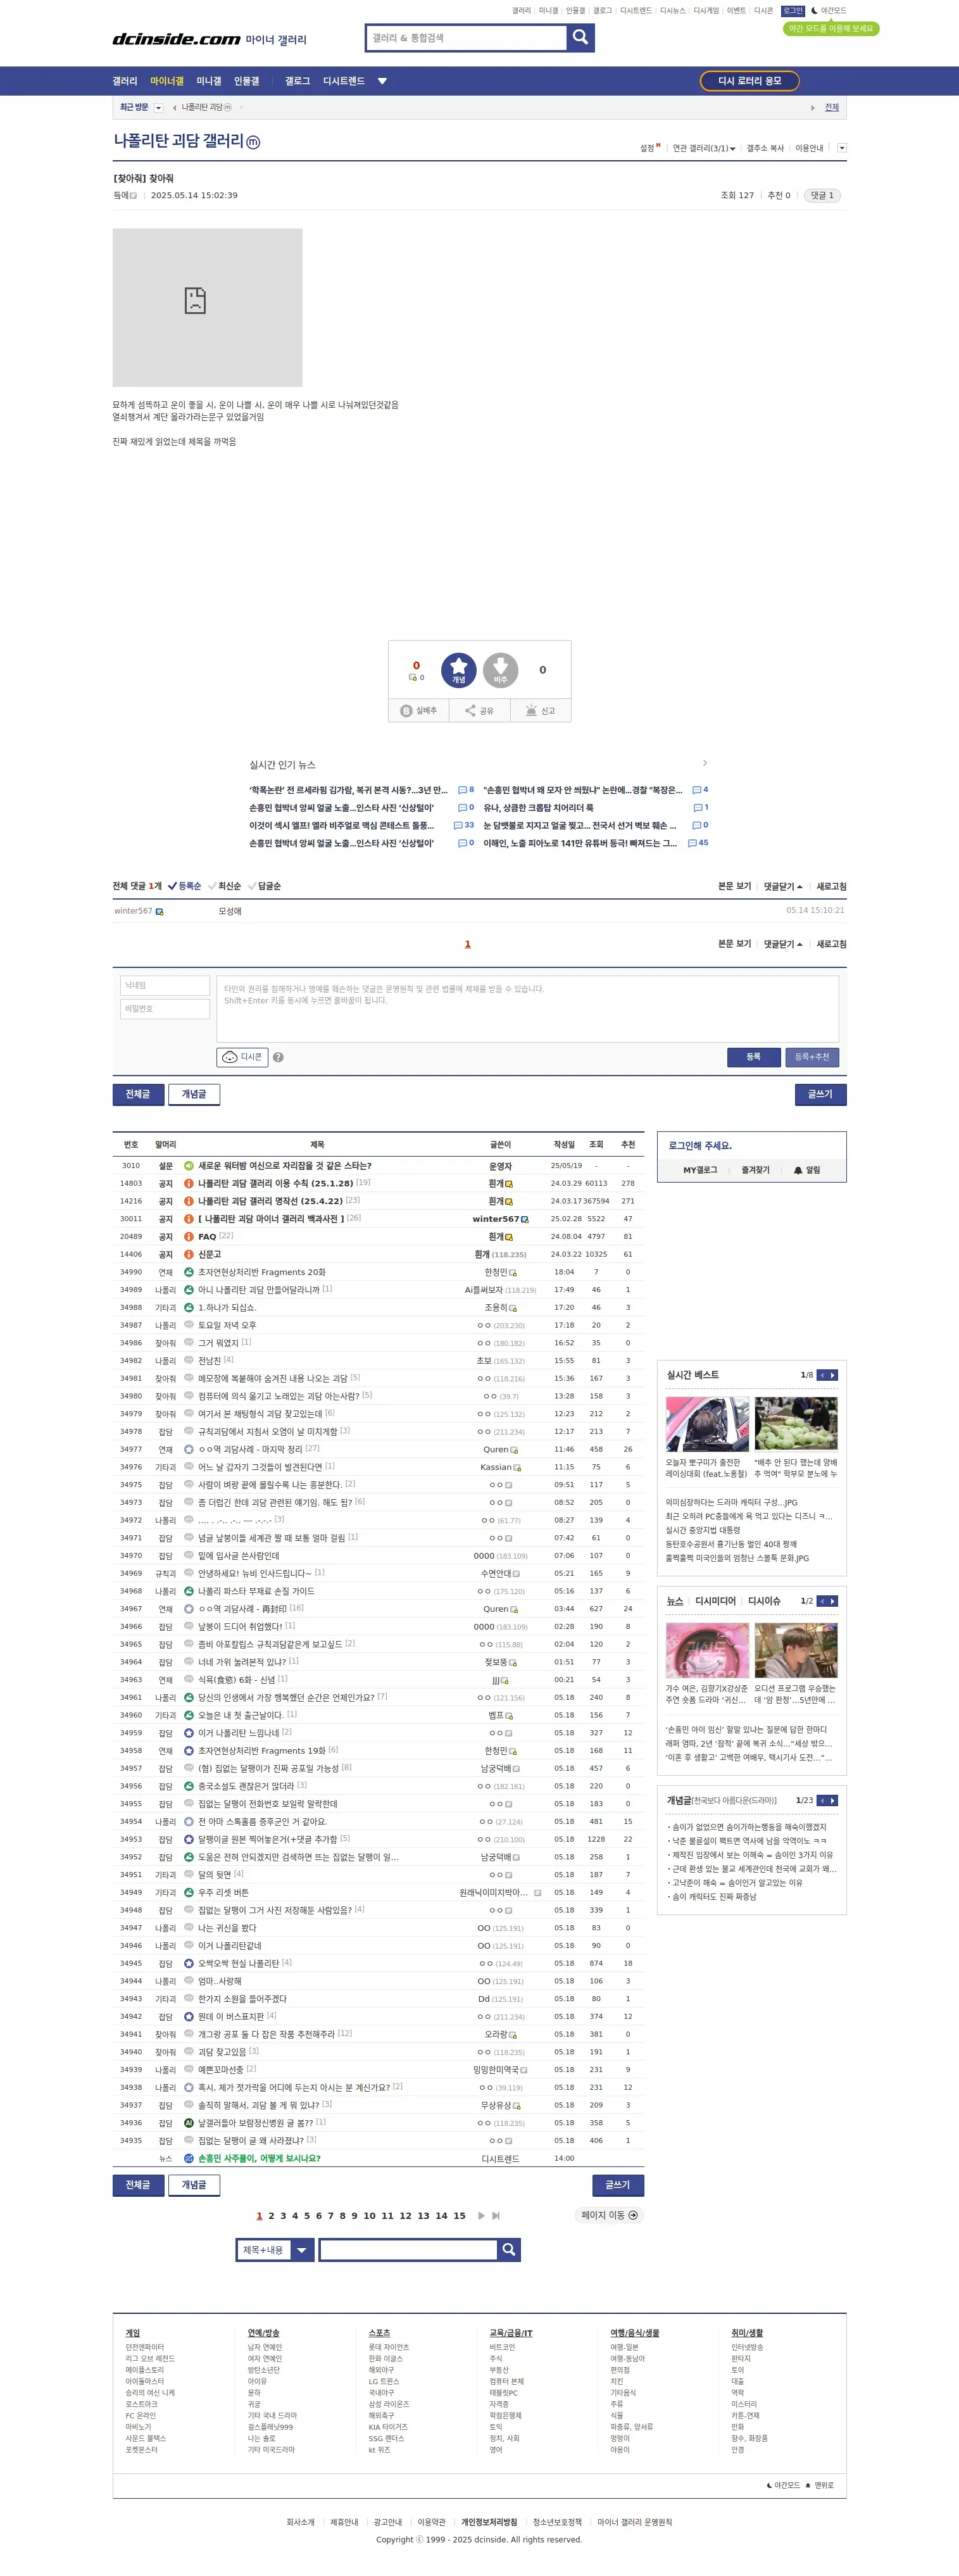Viewport: 959px width, 2576px height.
Task: Toggle 댓글닫기 above the comment list
Action: coord(783,886)
